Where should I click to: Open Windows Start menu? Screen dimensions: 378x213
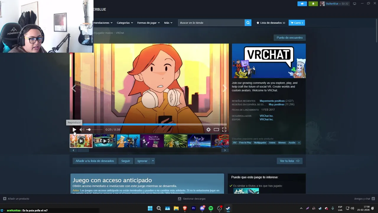pos(150,208)
